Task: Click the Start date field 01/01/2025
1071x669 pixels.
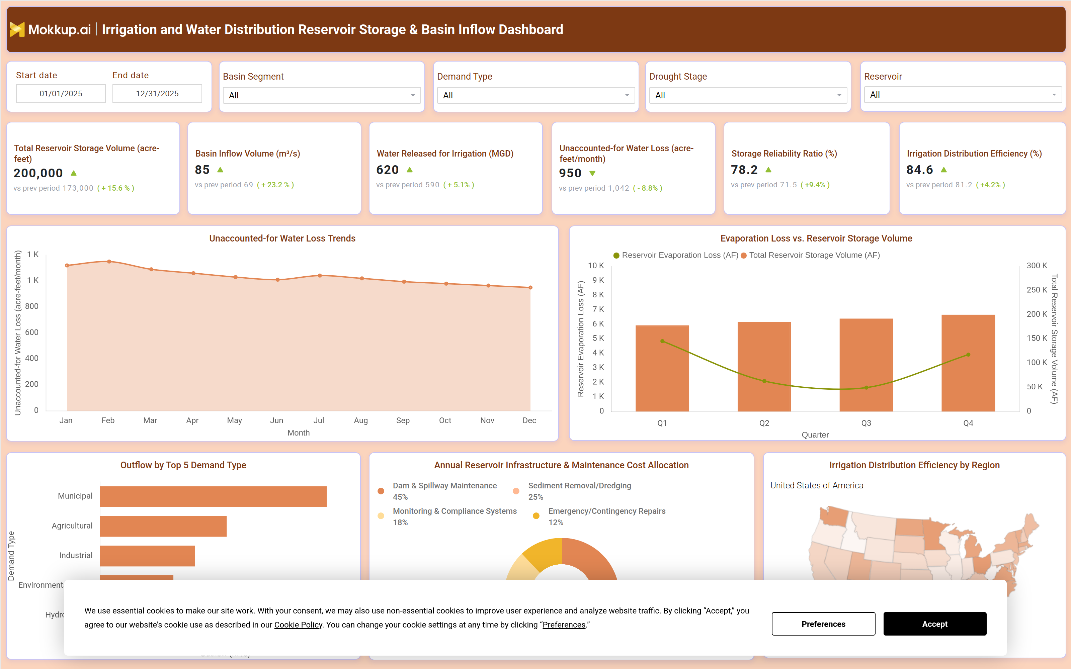Action: (x=61, y=93)
